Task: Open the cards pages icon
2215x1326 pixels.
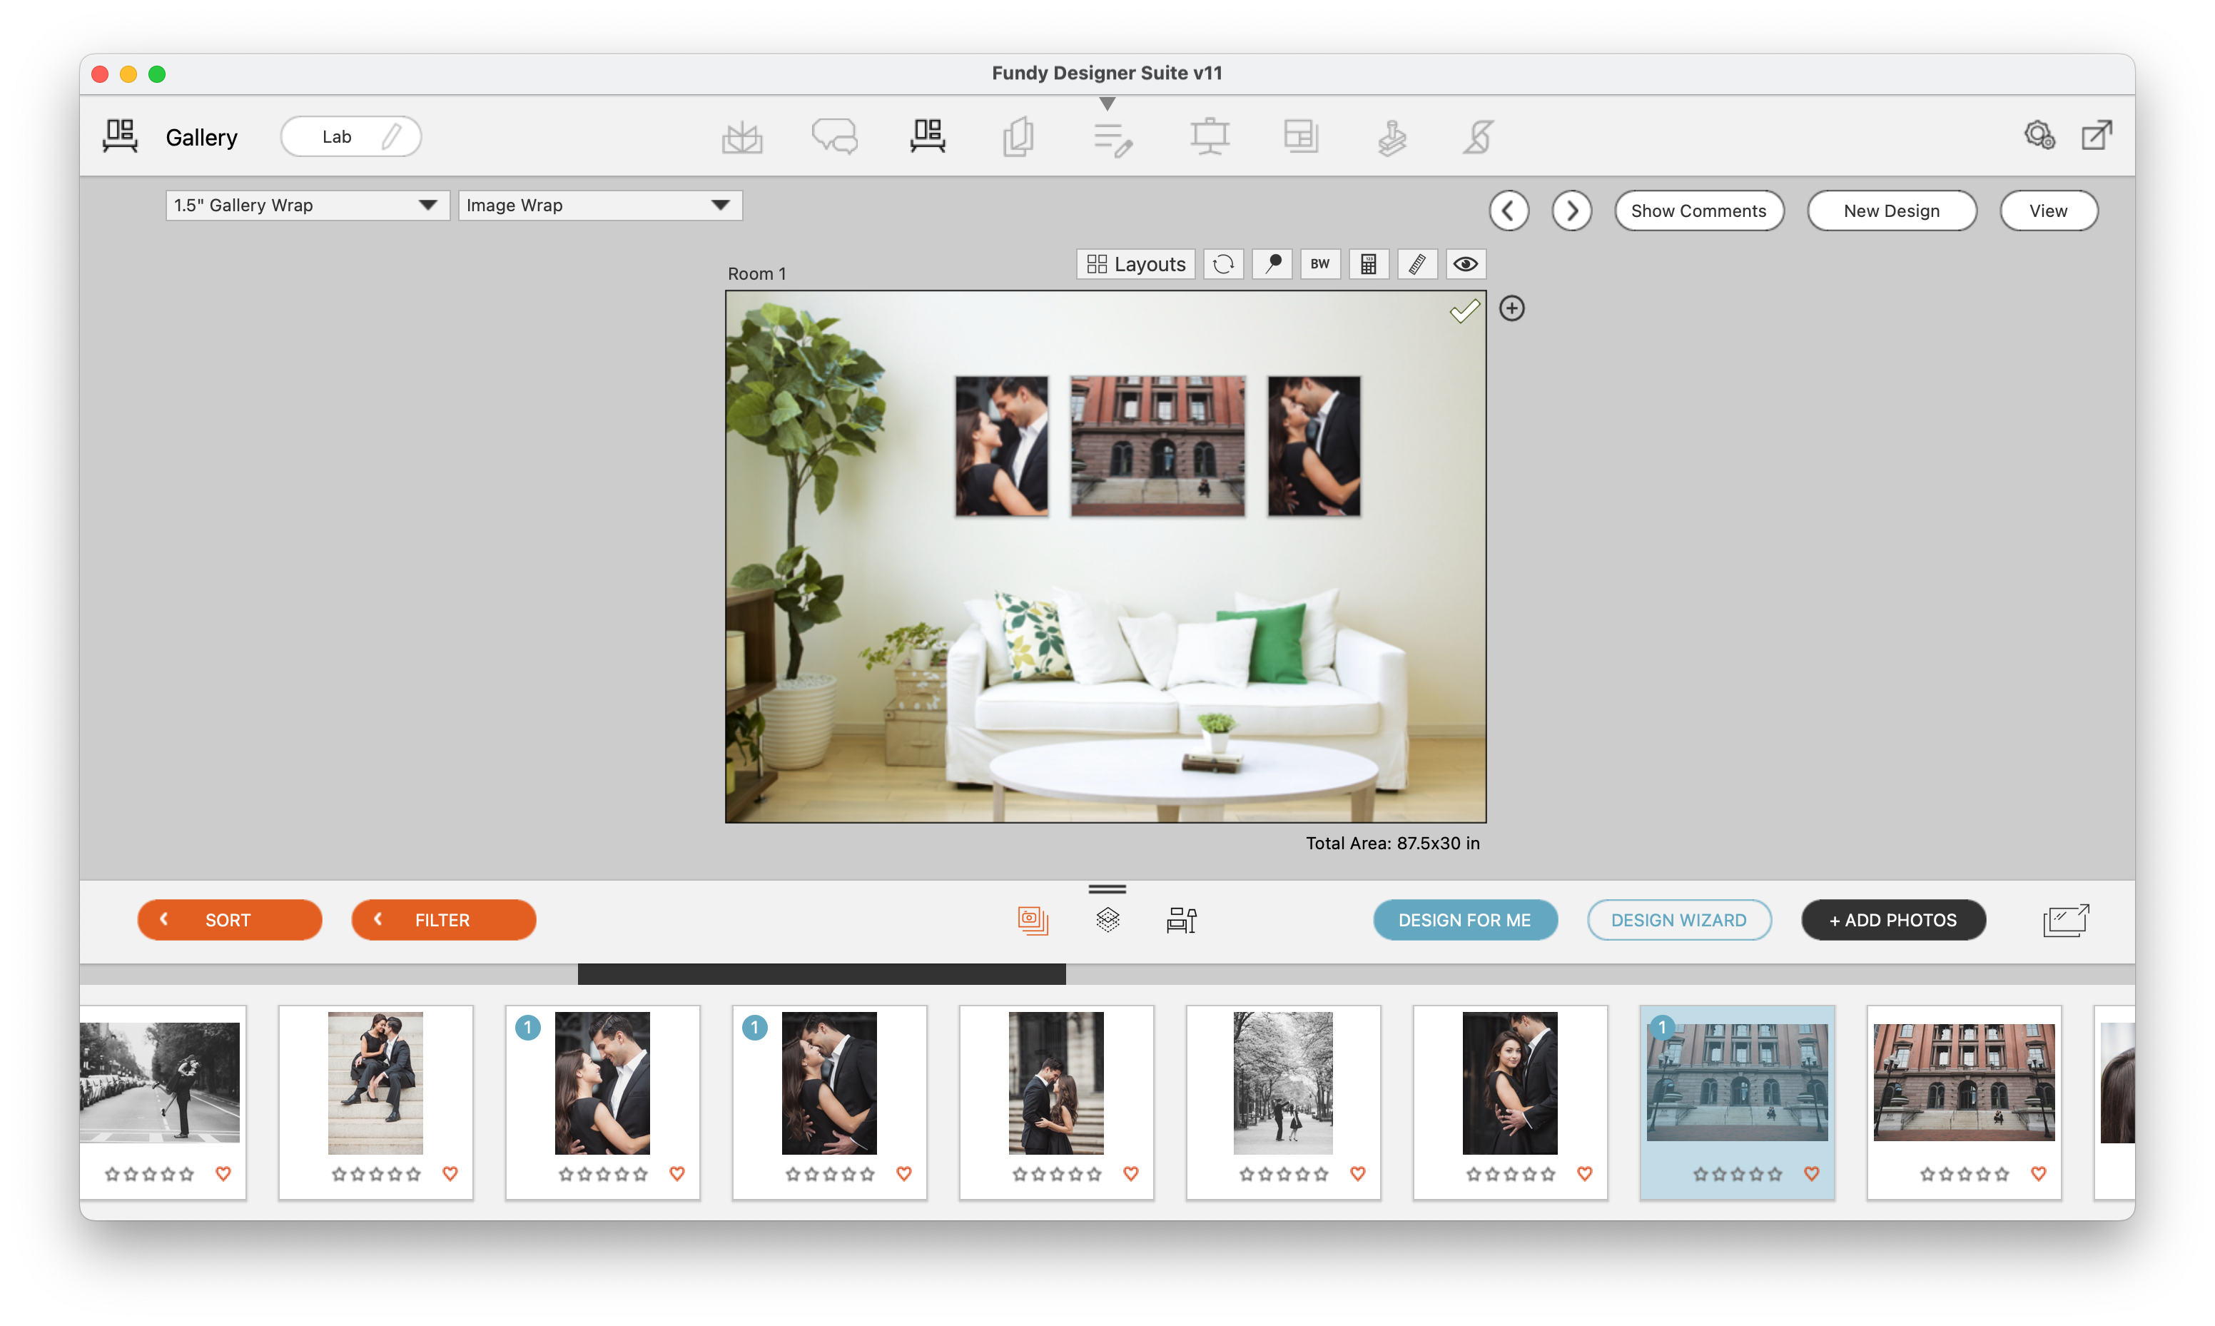Action: point(1018,137)
